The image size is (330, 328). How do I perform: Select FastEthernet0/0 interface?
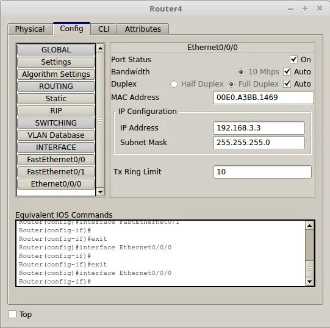(x=56, y=160)
